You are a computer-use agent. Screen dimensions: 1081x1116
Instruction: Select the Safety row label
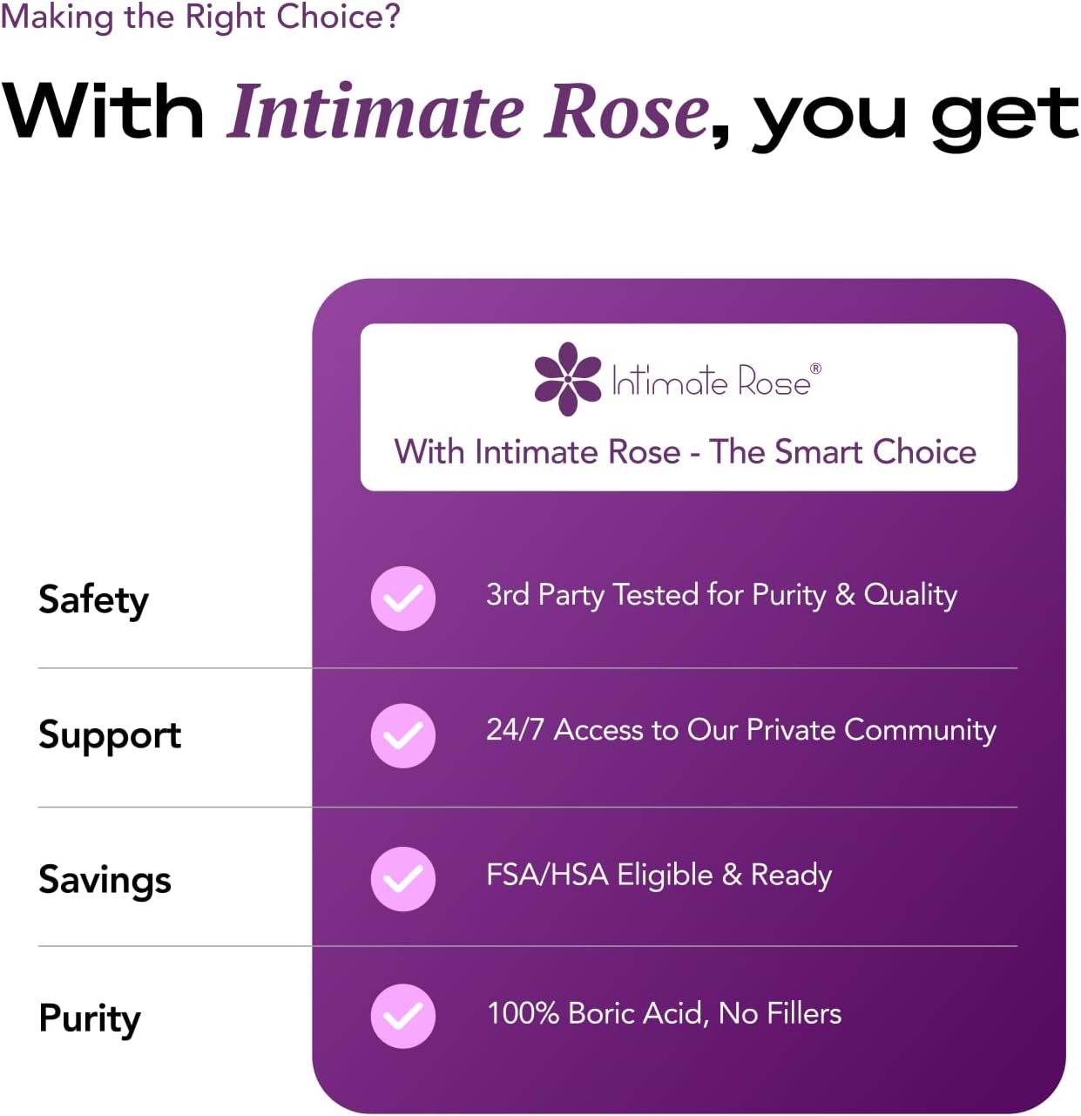[93, 599]
